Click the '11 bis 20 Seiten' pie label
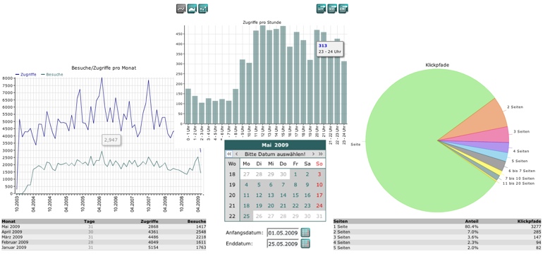This screenshot has height=254, width=550. tap(518, 183)
